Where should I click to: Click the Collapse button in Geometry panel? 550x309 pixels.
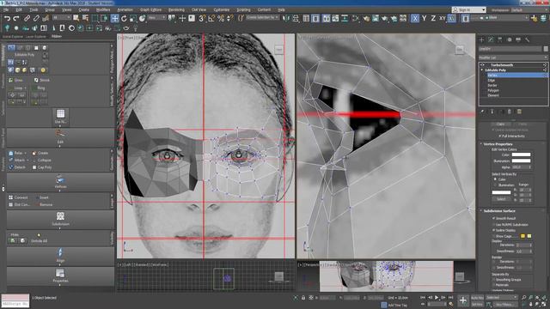pyautogui.click(x=41, y=161)
